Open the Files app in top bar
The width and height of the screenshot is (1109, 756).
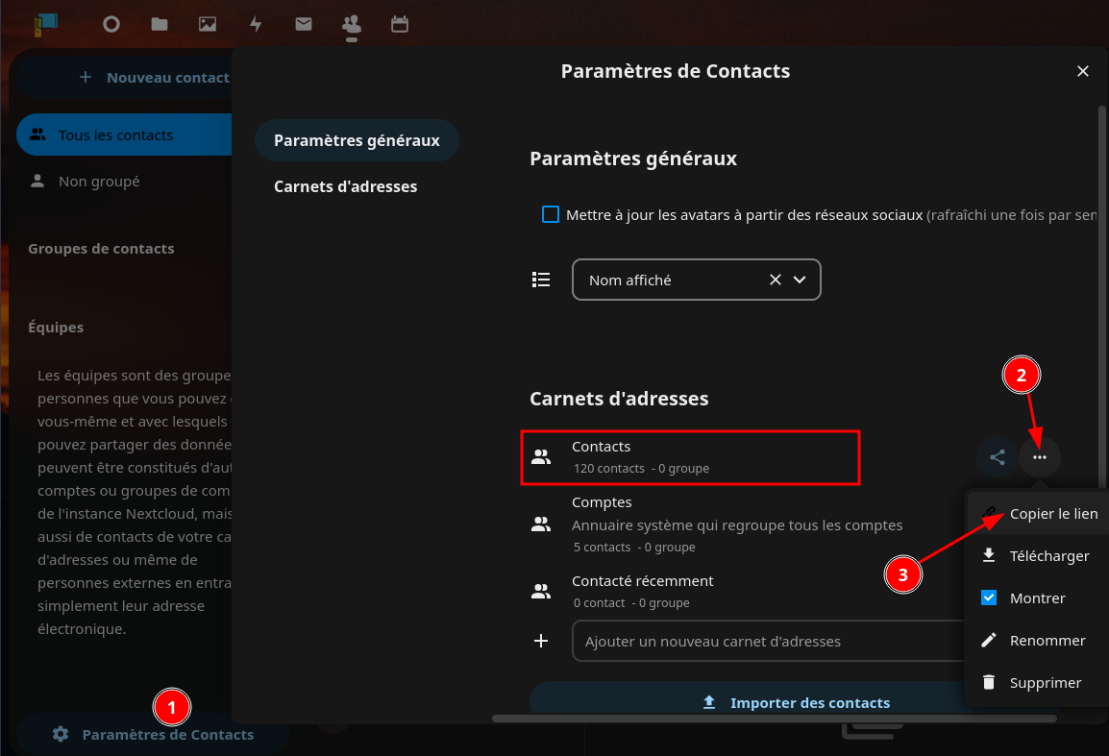[160, 24]
